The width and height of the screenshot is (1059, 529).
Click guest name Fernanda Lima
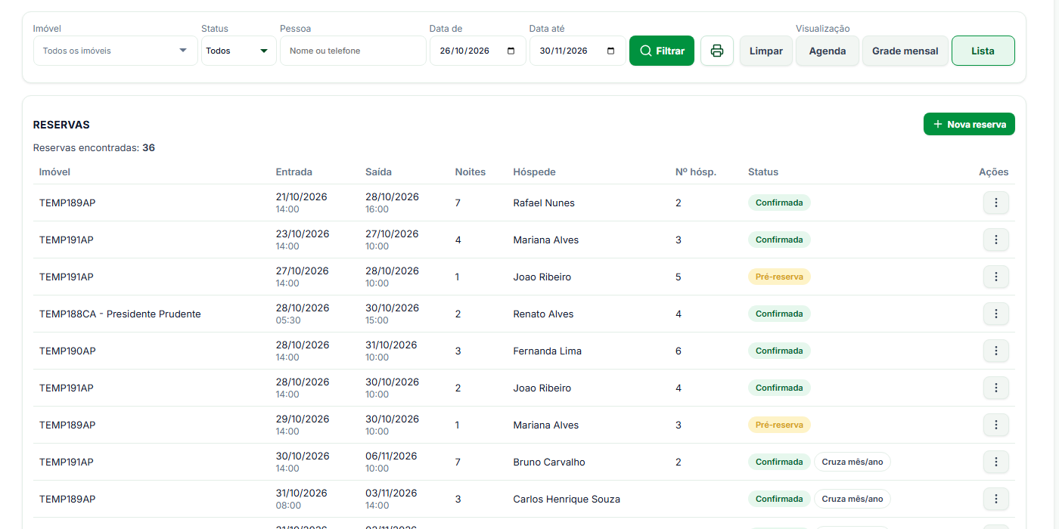click(x=548, y=351)
